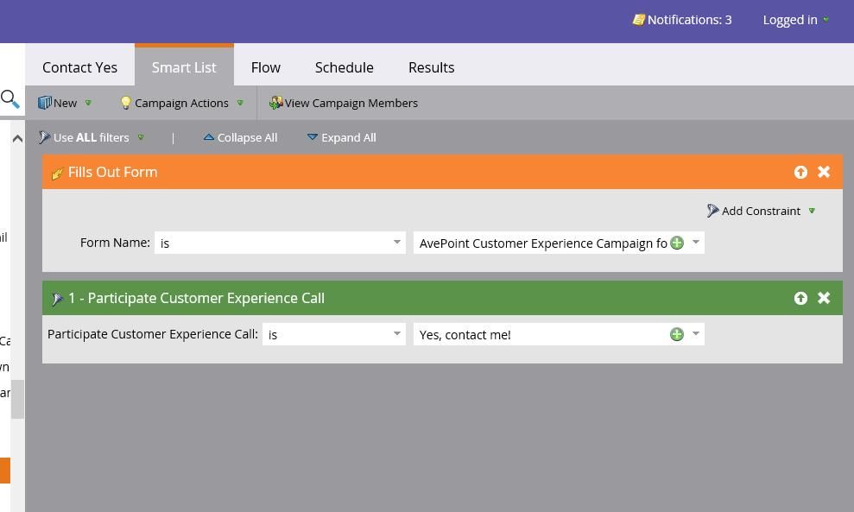This screenshot has height=512, width=854.
Task: Open the Form Name operator dropdown
Action: 397,243
